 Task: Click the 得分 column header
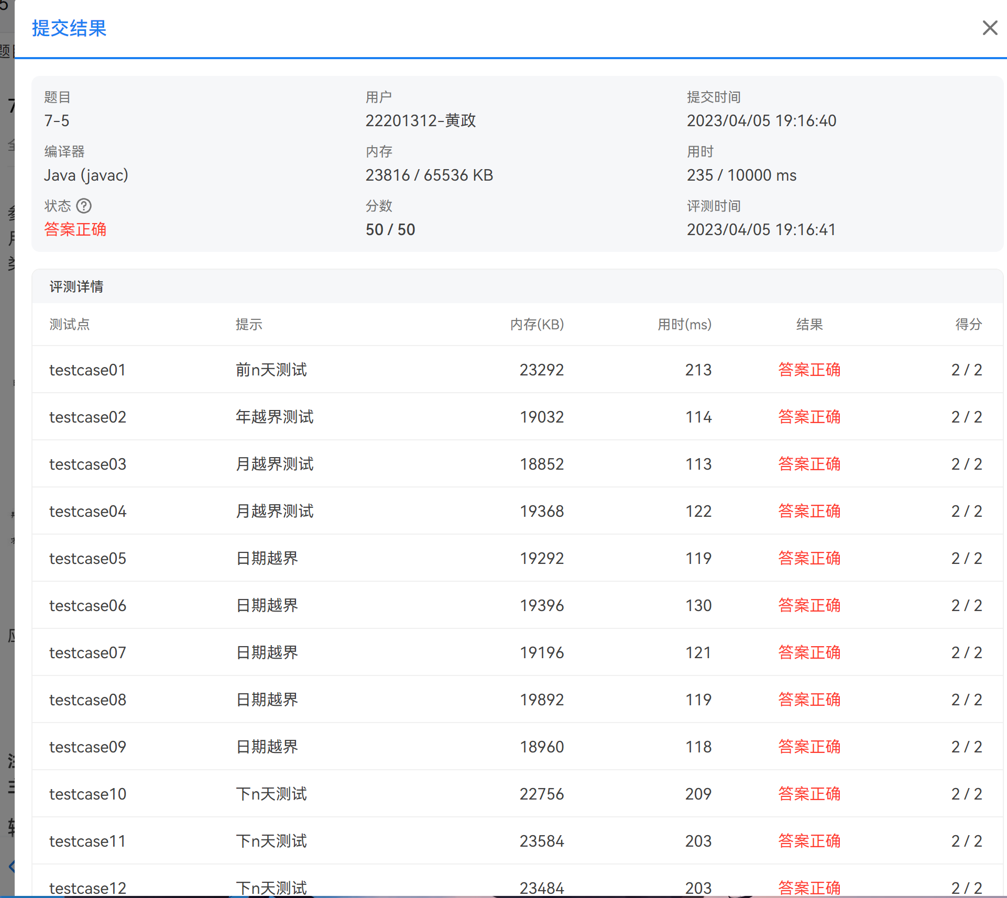(968, 324)
